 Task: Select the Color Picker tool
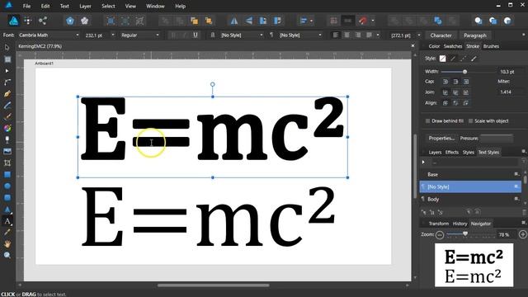7,233
